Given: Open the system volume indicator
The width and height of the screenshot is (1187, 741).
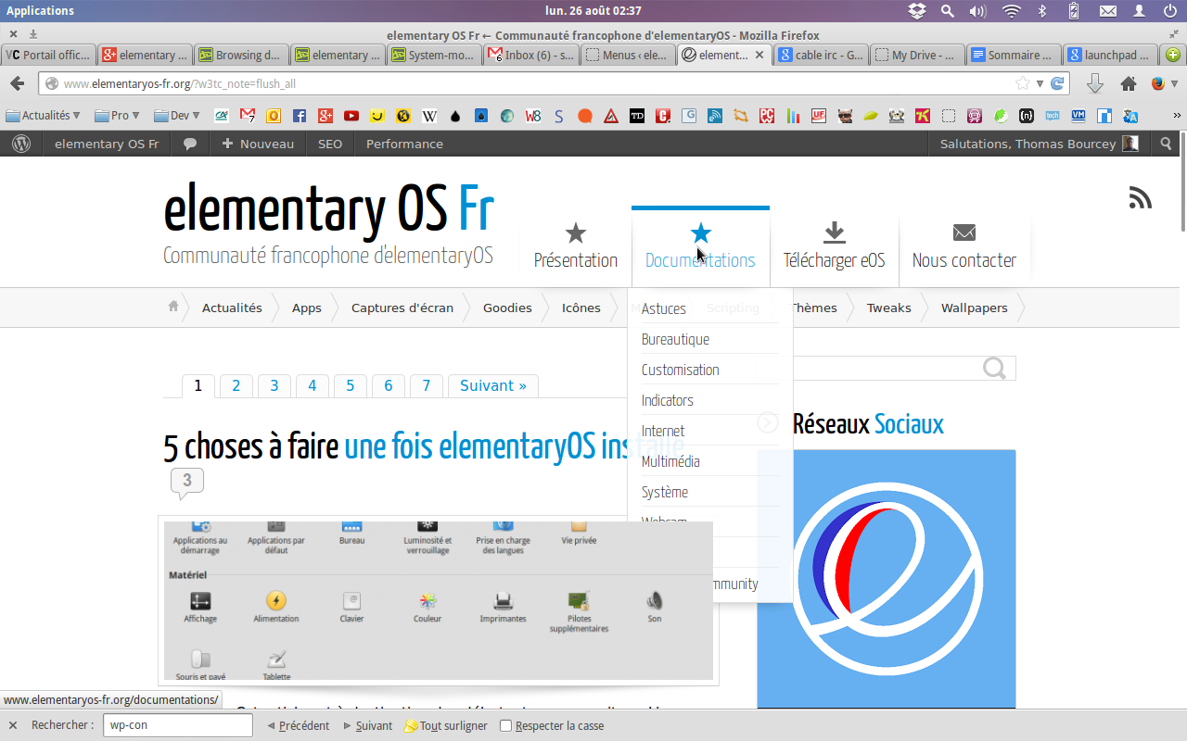Looking at the screenshot, I should point(977,11).
